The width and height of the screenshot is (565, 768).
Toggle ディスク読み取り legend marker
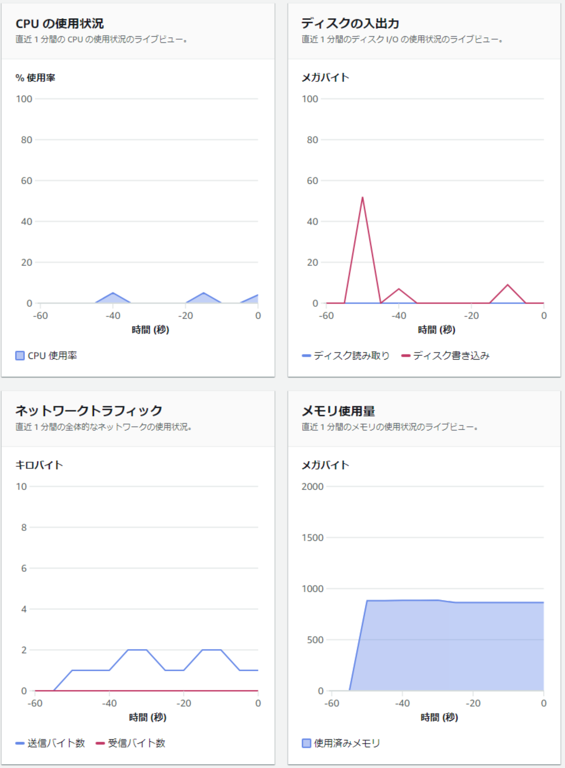pyautogui.click(x=306, y=356)
